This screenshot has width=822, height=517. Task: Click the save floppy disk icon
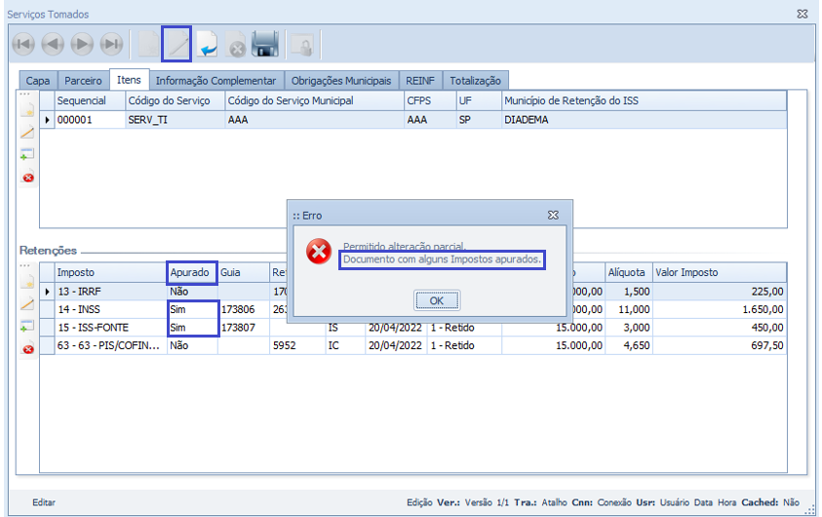pyautogui.click(x=265, y=44)
